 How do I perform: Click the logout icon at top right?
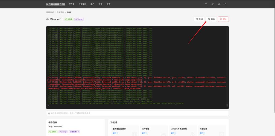pos(226,4)
